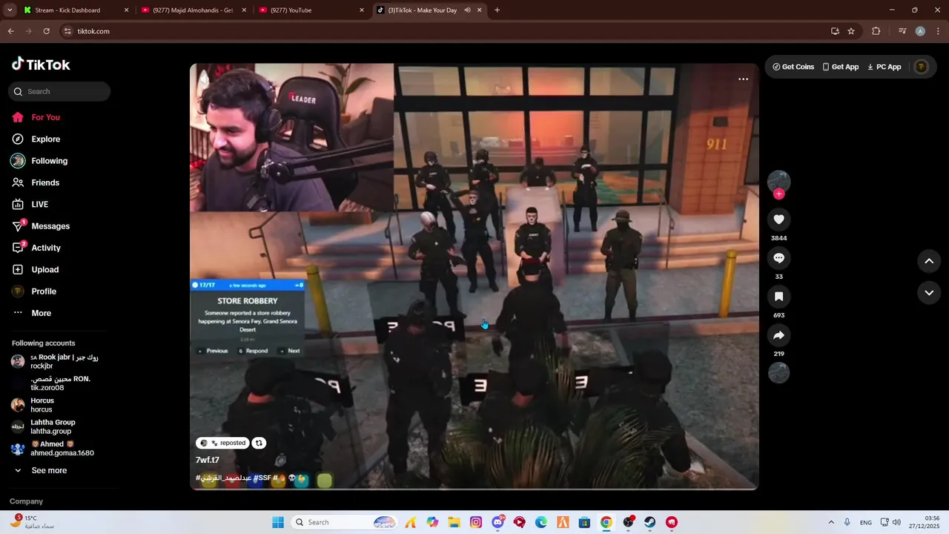Open the tab search dropdown

pos(10,10)
